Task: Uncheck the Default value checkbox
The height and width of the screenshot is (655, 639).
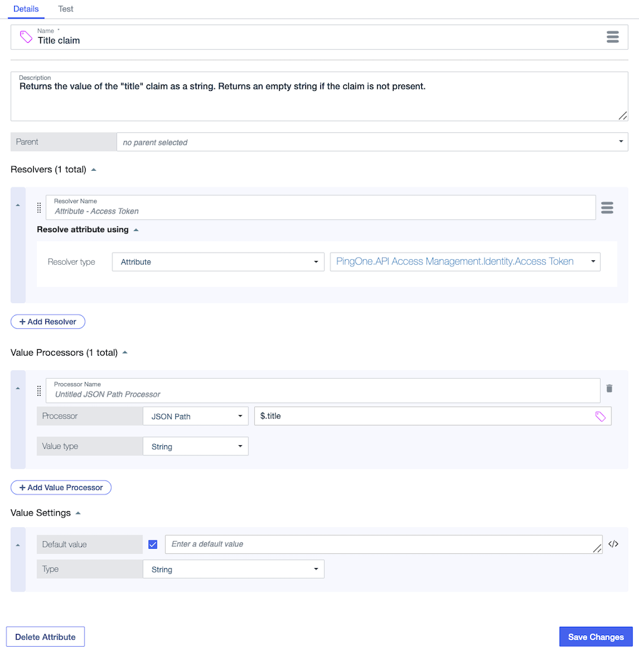Action: [x=153, y=544]
